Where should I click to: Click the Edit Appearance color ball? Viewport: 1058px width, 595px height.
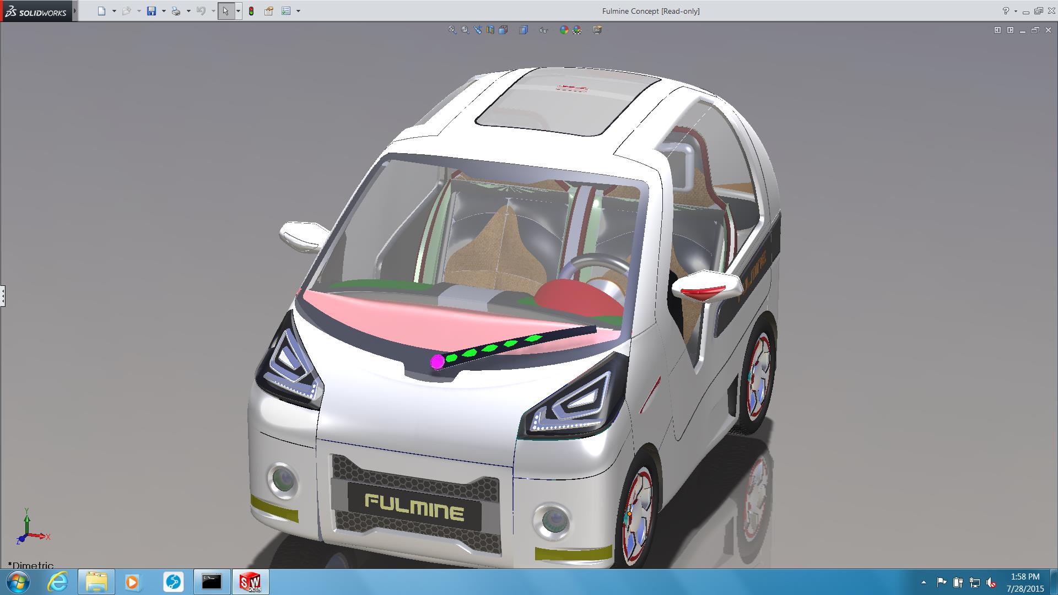point(564,30)
